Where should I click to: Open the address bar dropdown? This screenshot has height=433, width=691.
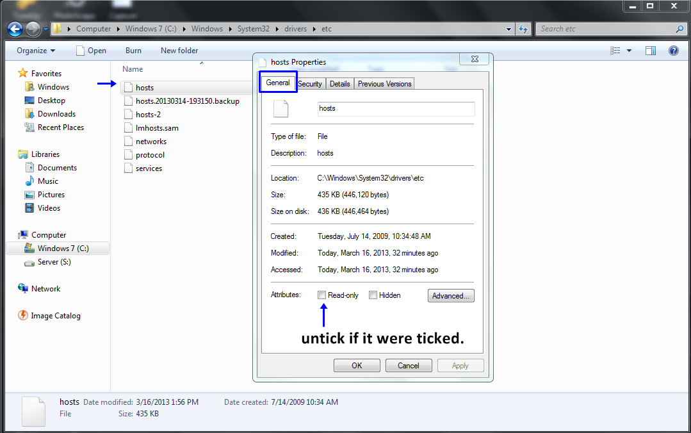pyautogui.click(x=509, y=29)
